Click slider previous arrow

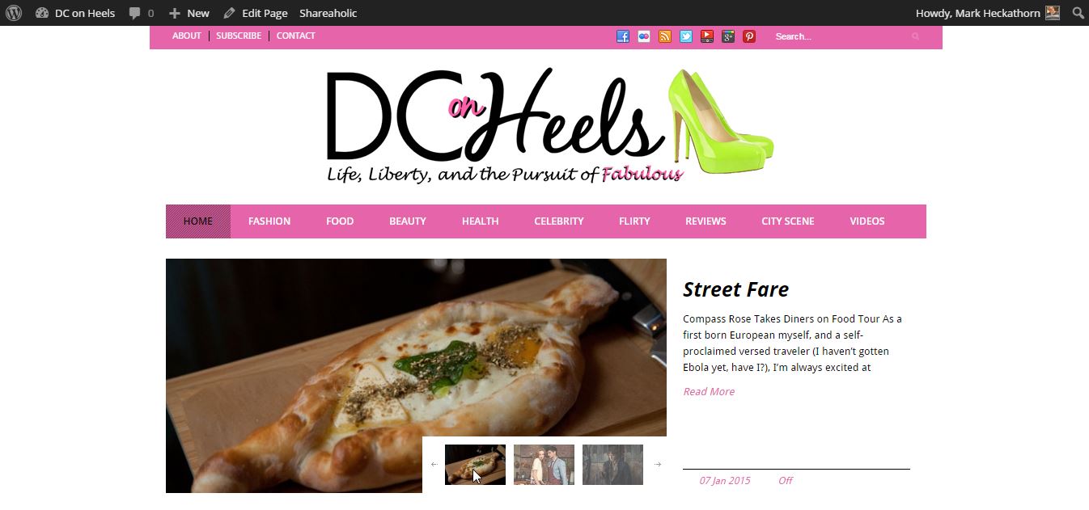[x=434, y=465]
